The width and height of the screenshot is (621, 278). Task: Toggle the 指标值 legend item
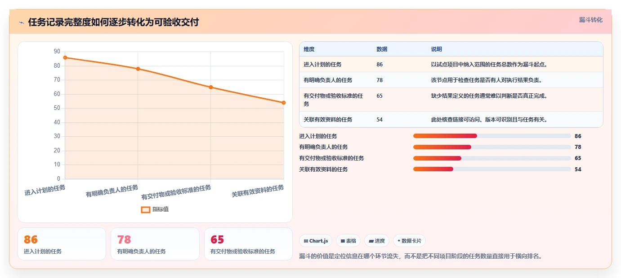pos(155,209)
